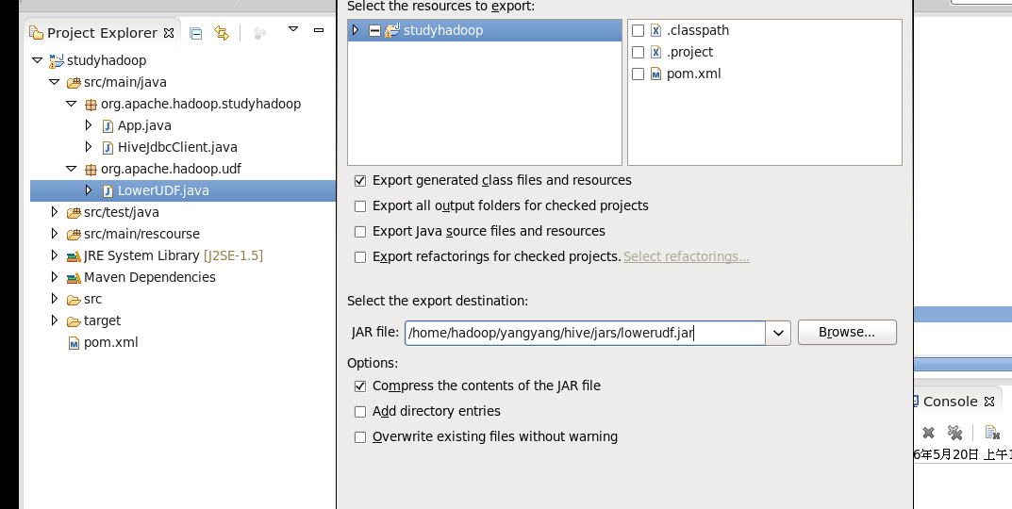Close the Console tab
Viewport: 1012px width, 509px height.
point(989,402)
